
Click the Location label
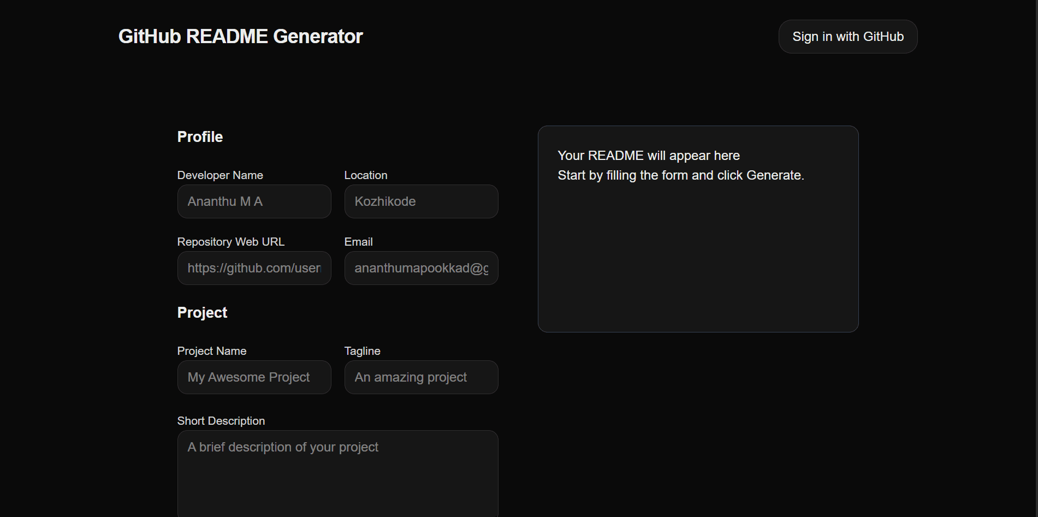pyautogui.click(x=366, y=175)
